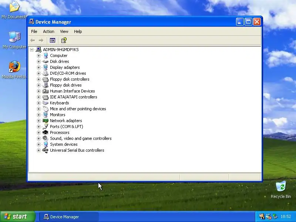The width and height of the screenshot is (296, 222).
Task: Select the Universal Serial Bus controllers icon
Action: click(x=46, y=150)
